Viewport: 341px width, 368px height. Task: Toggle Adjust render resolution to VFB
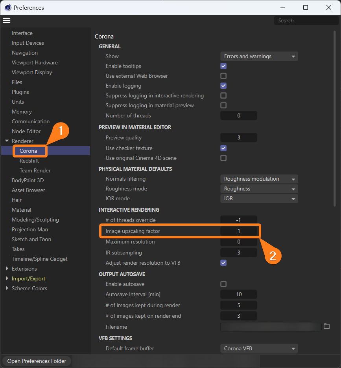tap(223, 263)
